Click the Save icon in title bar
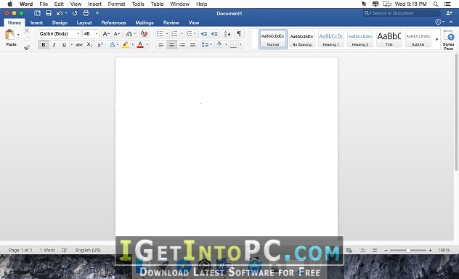This screenshot has width=459, height=279. [49, 13]
